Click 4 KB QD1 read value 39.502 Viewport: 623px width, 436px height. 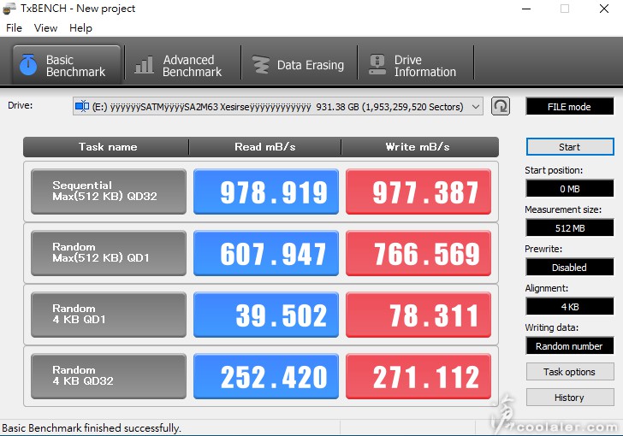pos(266,315)
